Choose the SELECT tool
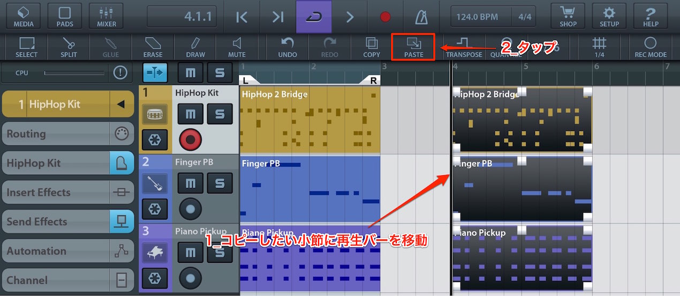This screenshot has width=680, height=296. coord(26,47)
